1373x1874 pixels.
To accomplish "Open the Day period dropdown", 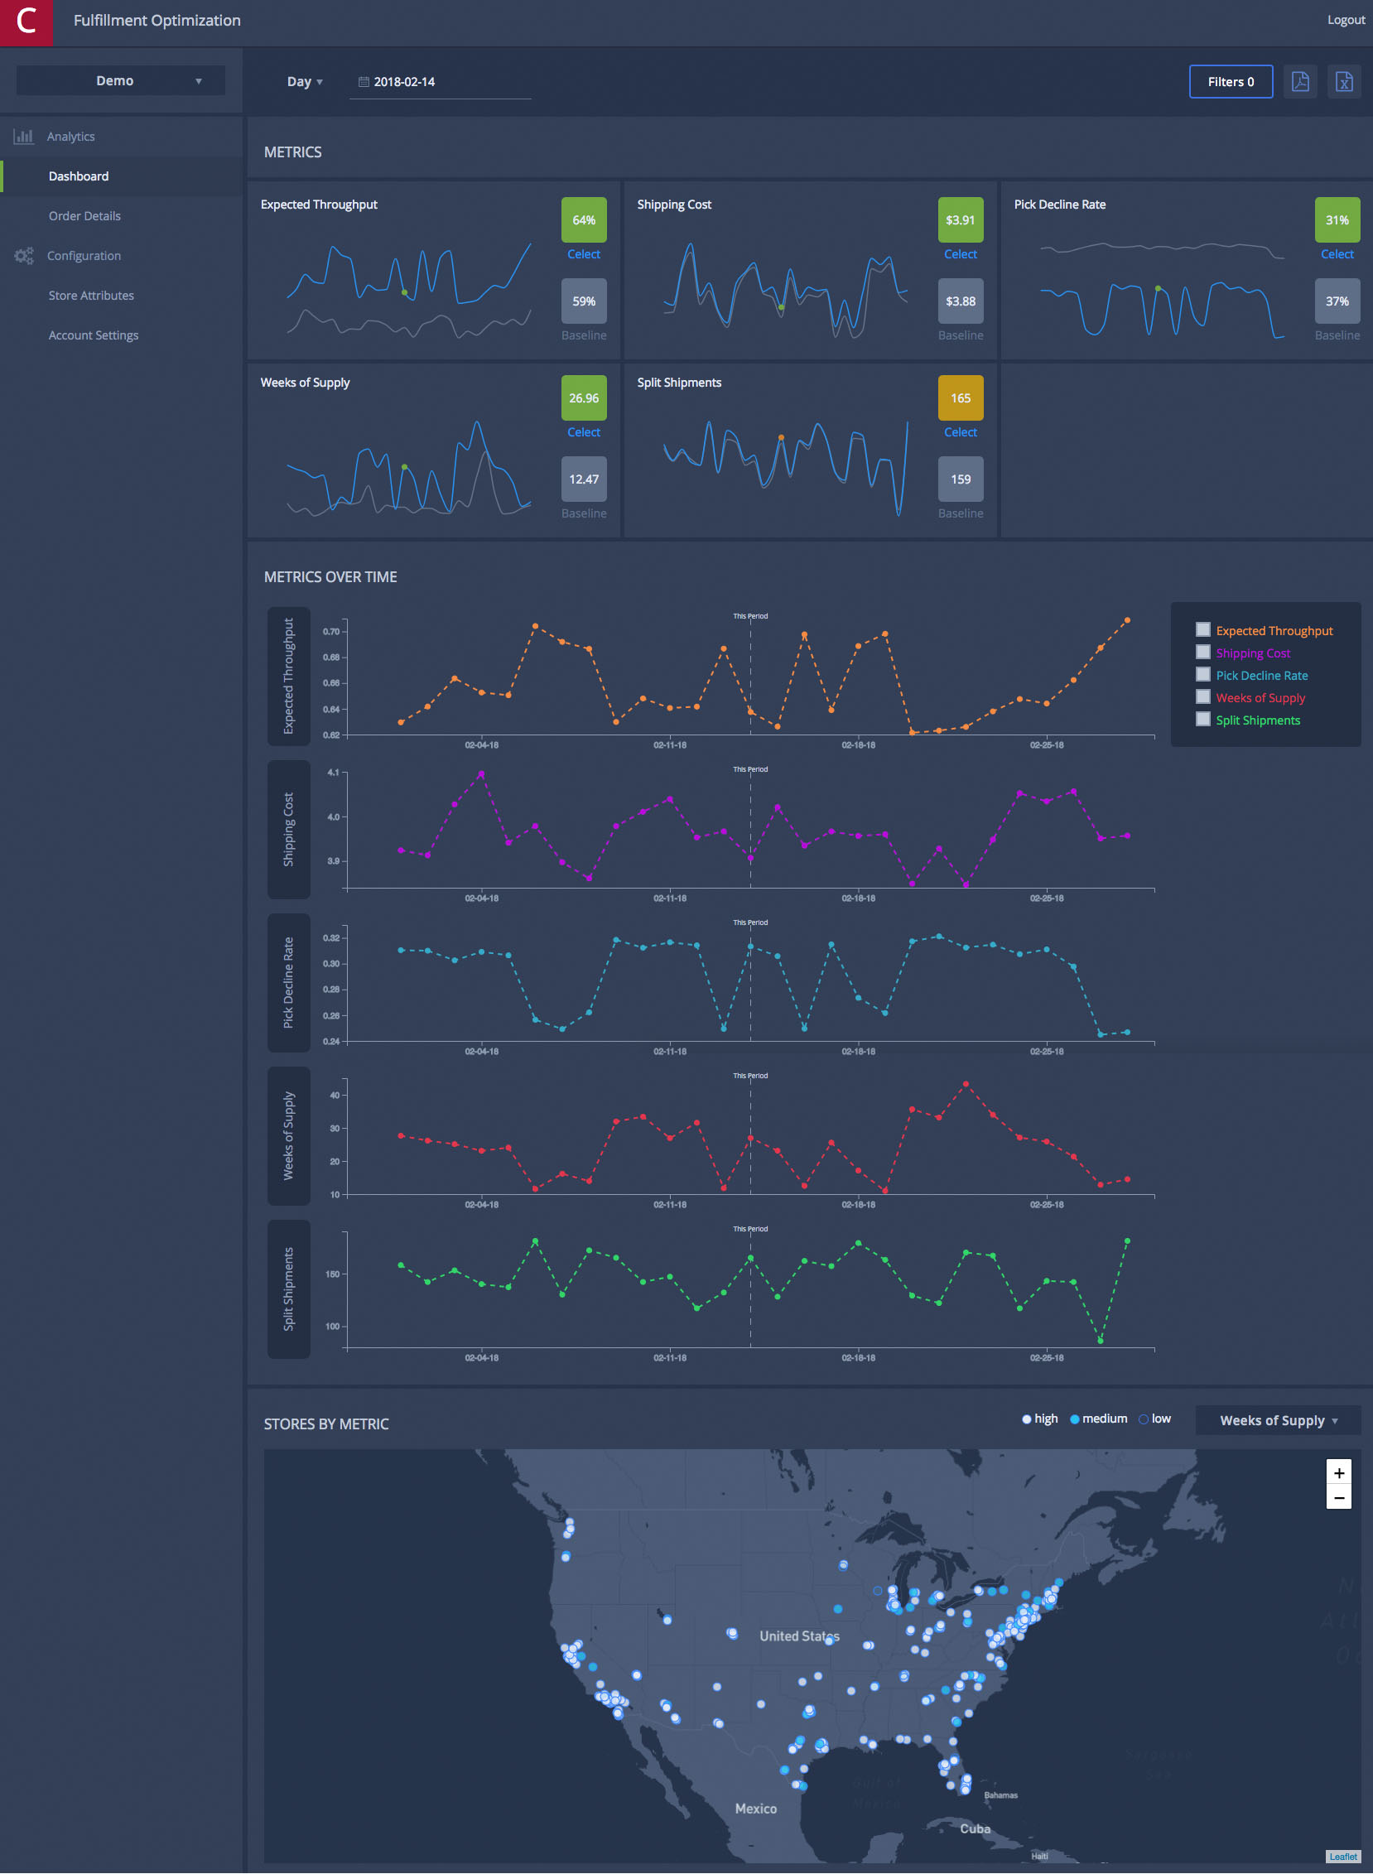I will pos(304,81).
